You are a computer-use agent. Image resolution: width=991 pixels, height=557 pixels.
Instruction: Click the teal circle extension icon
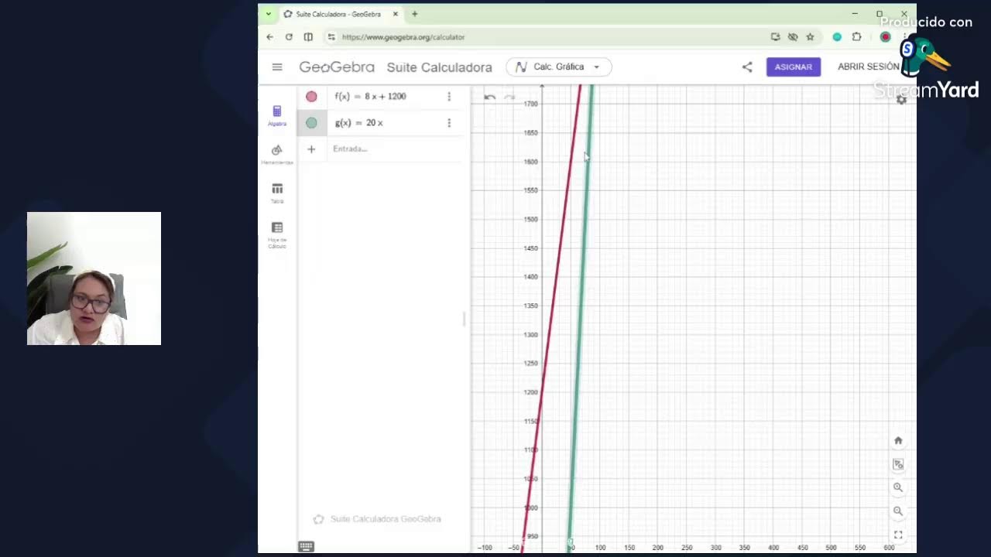837,37
